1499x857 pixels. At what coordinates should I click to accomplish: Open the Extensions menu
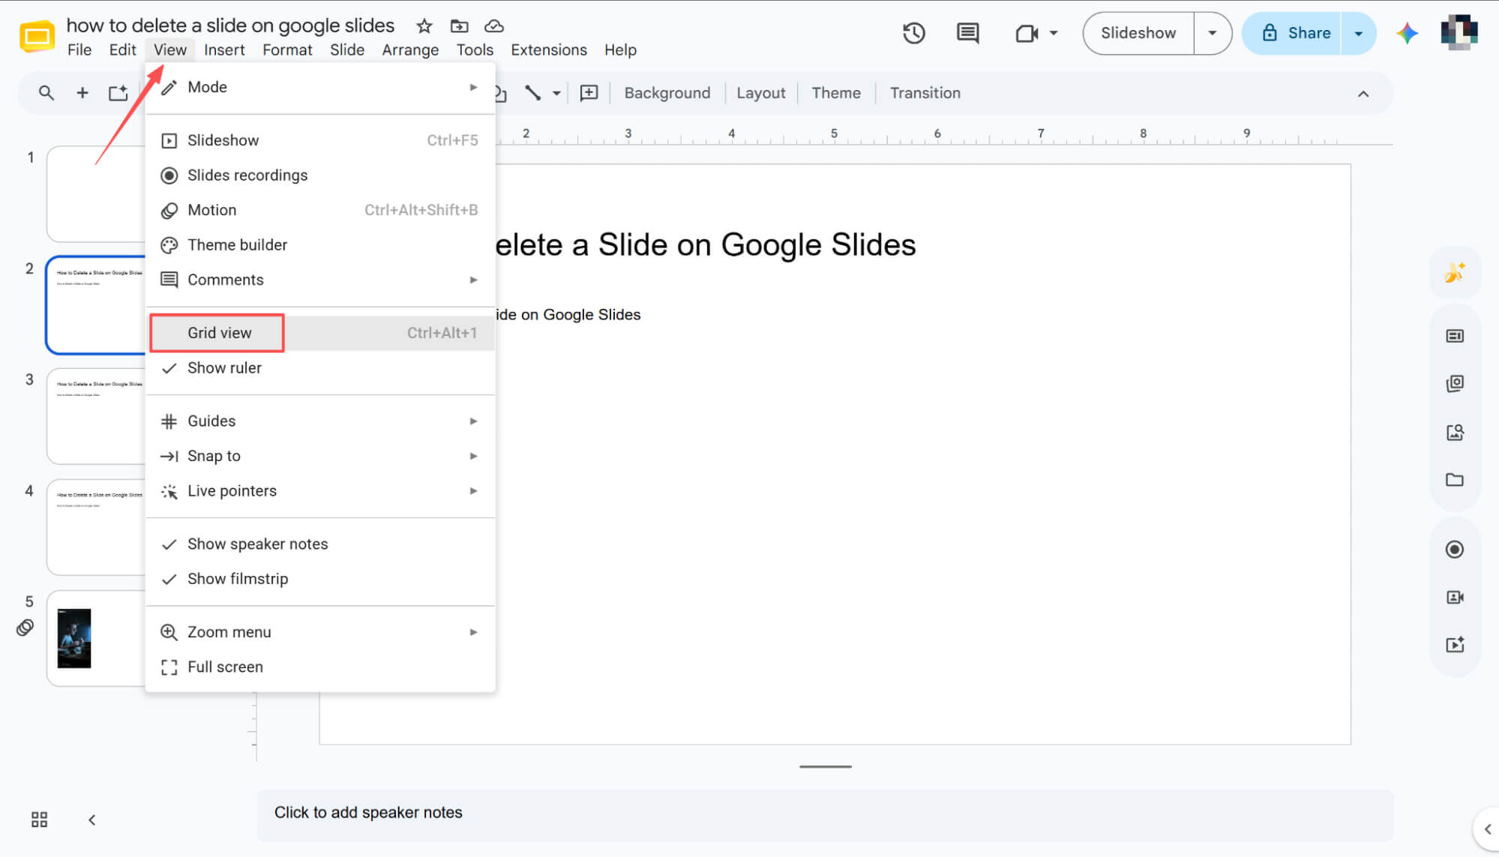coord(548,50)
